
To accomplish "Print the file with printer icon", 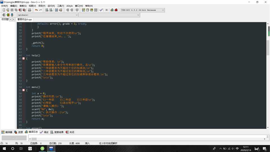I will pos(30,10).
